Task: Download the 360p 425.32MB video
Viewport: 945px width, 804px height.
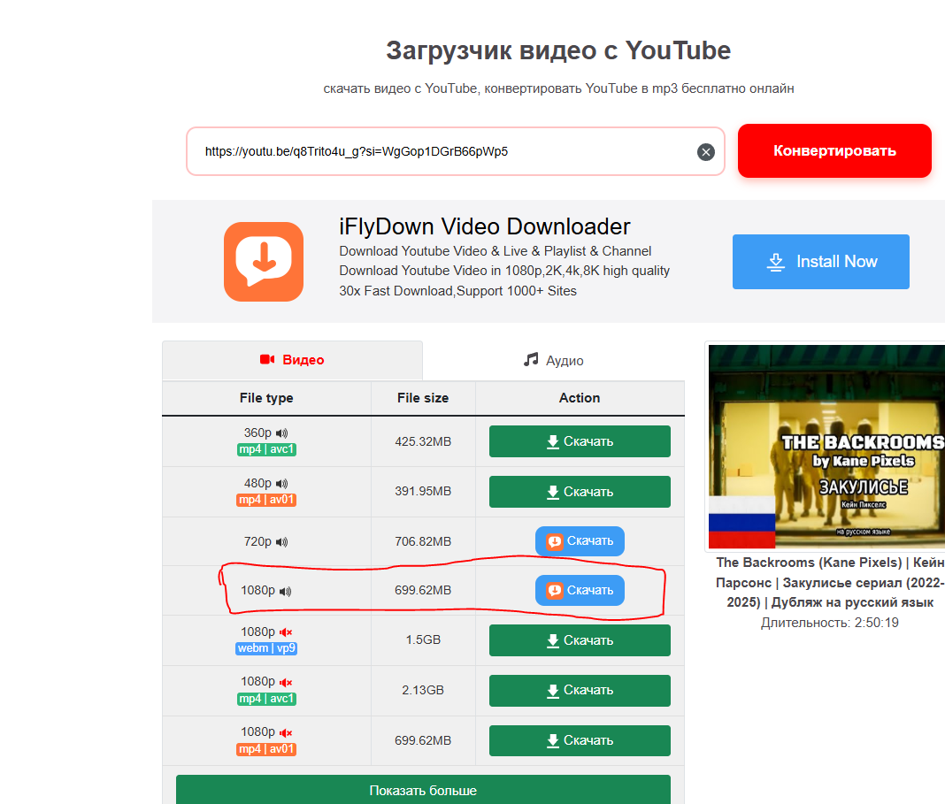Action: point(580,441)
